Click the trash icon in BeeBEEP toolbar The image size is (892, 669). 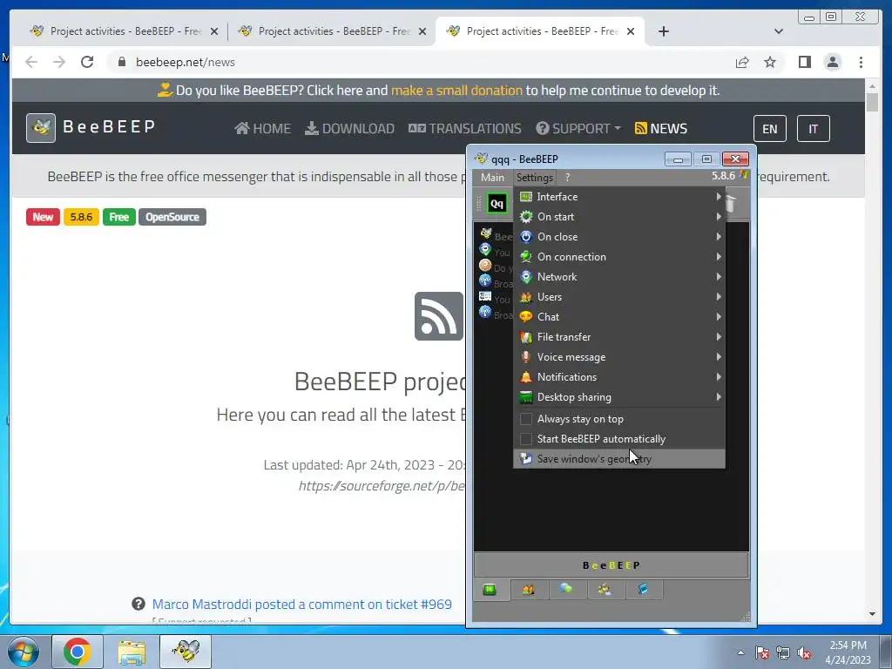tap(732, 204)
